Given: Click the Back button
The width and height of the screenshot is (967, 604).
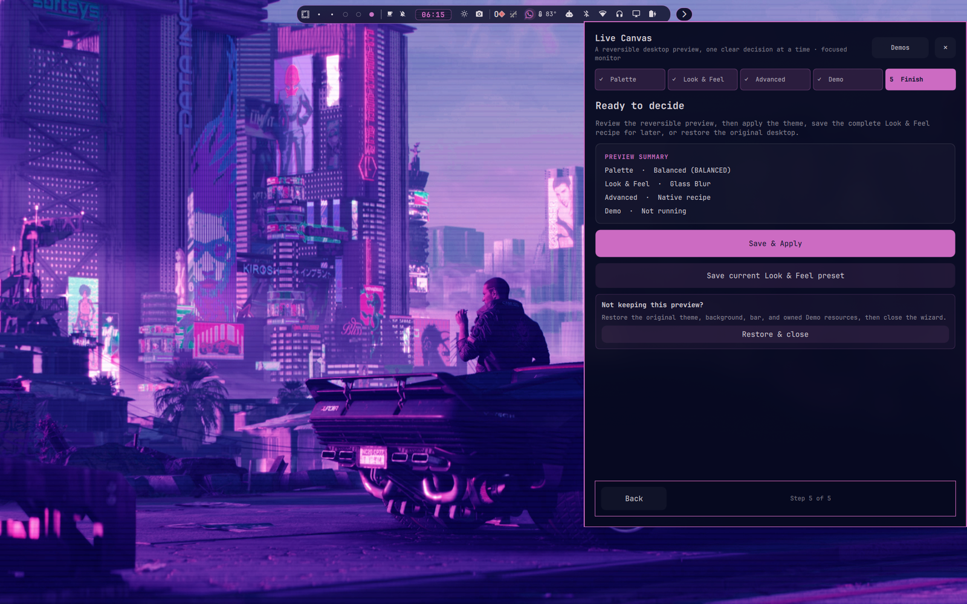Looking at the screenshot, I should click(x=634, y=498).
